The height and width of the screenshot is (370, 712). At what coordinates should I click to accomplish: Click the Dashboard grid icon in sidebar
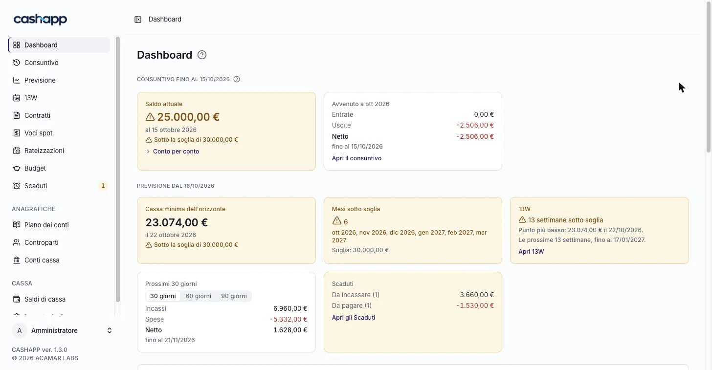[17, 45]
